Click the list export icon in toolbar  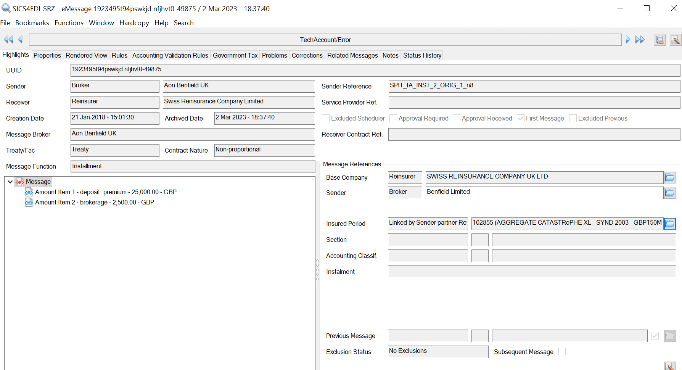[659, 40]
